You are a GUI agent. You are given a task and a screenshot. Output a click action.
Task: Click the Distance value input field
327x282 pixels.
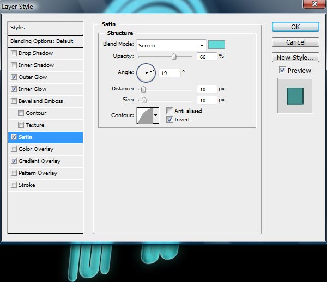(x=207, y=90)
